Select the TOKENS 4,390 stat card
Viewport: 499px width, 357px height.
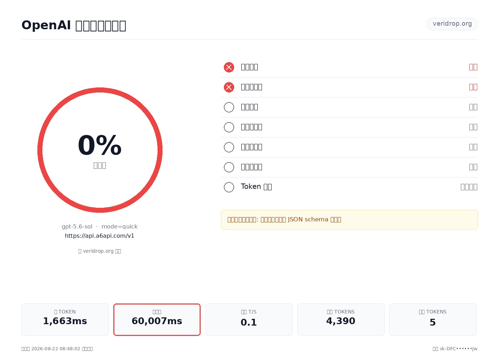point(341,320)
